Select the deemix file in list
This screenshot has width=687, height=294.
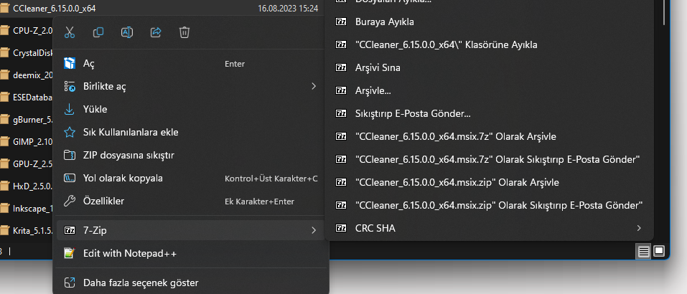click(27, 75)
